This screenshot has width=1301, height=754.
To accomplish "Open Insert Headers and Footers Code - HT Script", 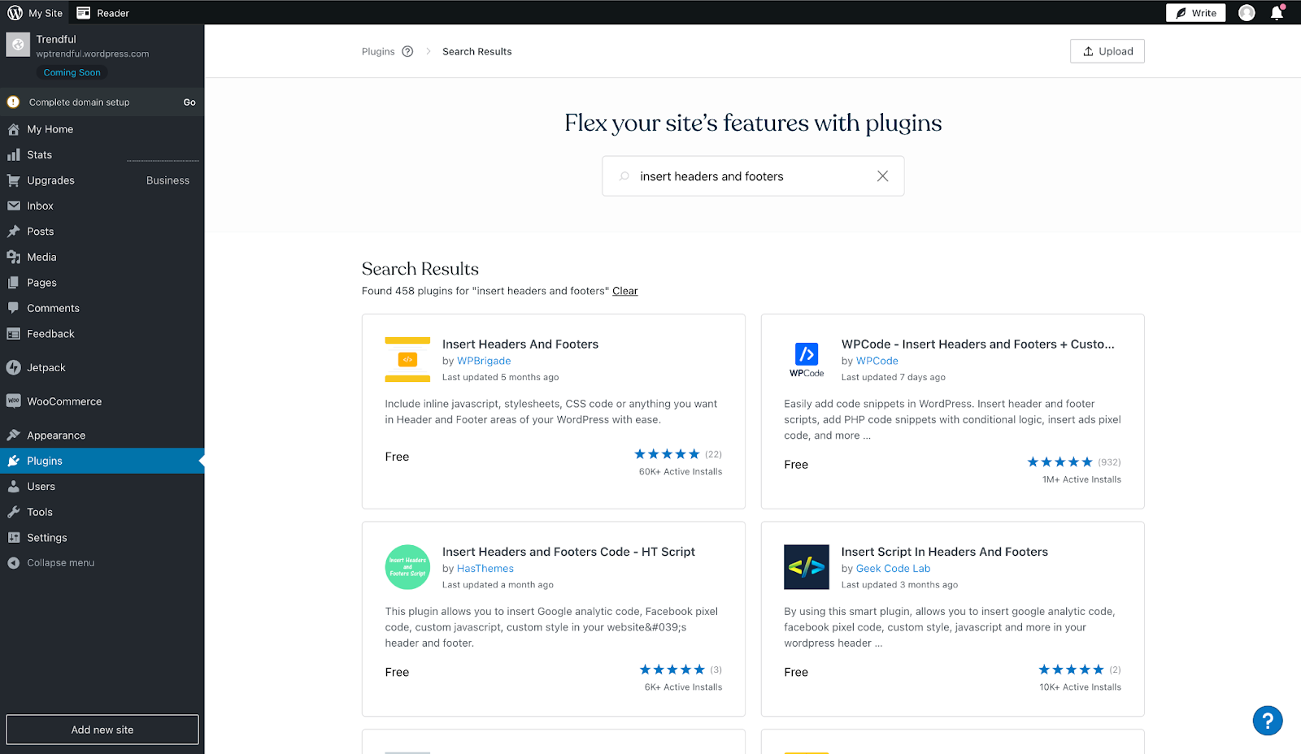I will coord(568,552).
